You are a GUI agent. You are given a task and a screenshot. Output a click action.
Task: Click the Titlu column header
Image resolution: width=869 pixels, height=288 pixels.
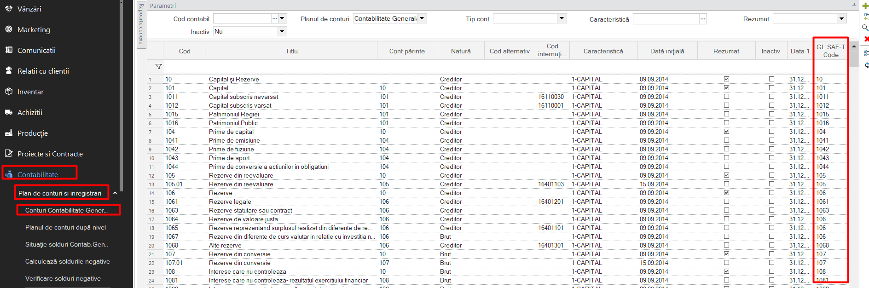292,51
